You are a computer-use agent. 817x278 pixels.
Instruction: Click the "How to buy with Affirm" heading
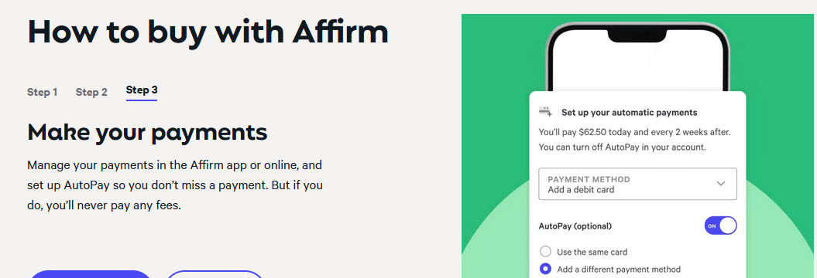pos(208,31)
